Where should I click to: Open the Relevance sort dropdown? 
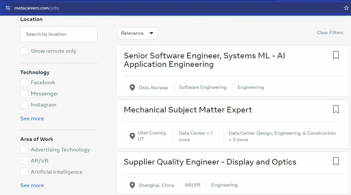(x=137, y=33)
